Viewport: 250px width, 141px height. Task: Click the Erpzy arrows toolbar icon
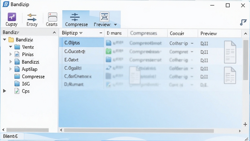pyautogui.click(x=32, y=18)
